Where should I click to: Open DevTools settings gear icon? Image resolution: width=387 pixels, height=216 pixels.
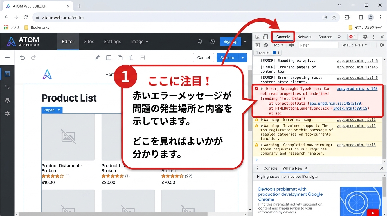click(x=365, y=37)
